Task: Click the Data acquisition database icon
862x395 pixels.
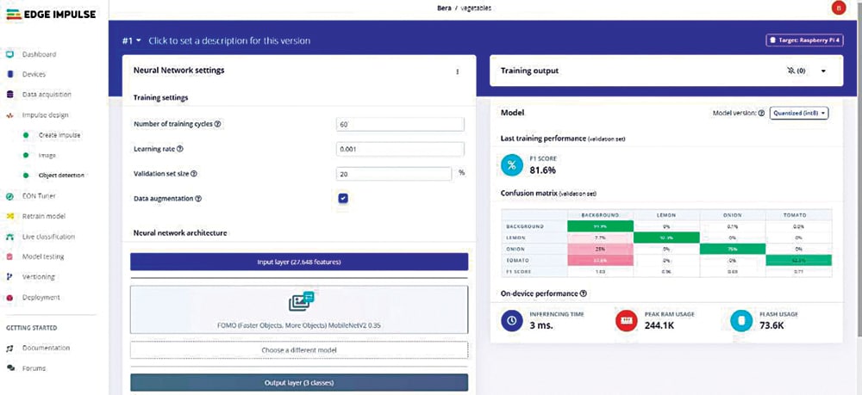Action: click(x=9, y=95)
